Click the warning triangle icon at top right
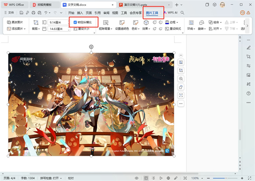Image resolution: width=255 pixels, height=181 pixels. point(248,13)
